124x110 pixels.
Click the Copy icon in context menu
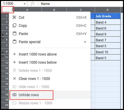pos(14,25)
